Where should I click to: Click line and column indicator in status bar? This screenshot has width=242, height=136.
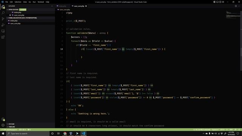pos(202,130)
